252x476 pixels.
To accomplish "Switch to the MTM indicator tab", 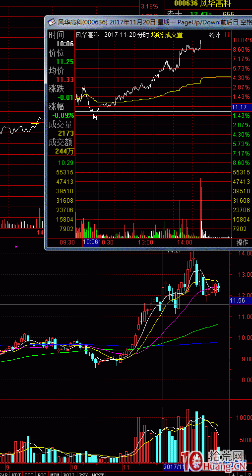I will pos(55,474).
